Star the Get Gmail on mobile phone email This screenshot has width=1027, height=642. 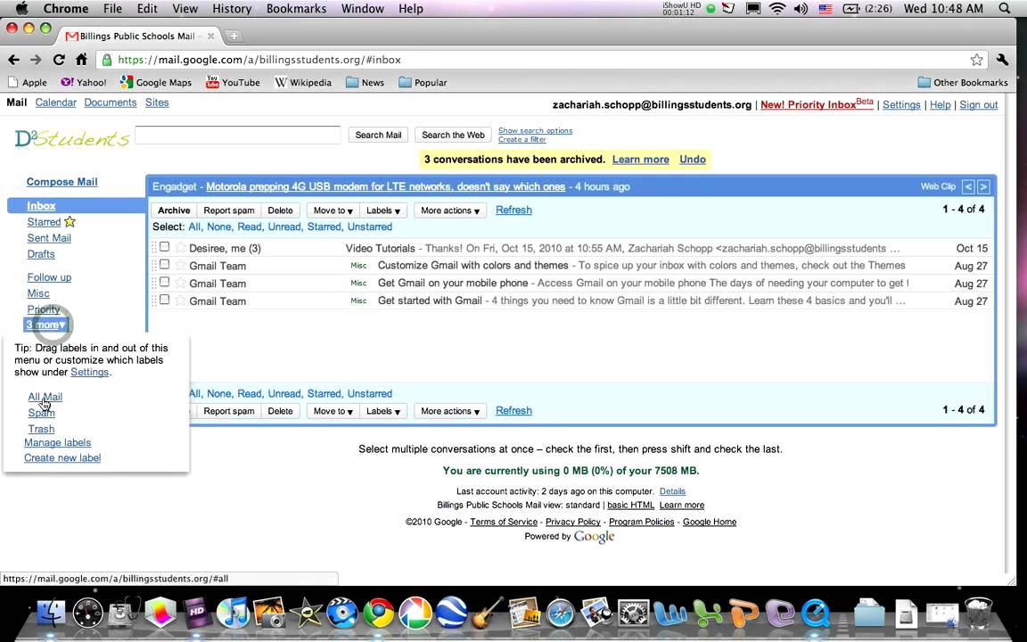[180, 283]
